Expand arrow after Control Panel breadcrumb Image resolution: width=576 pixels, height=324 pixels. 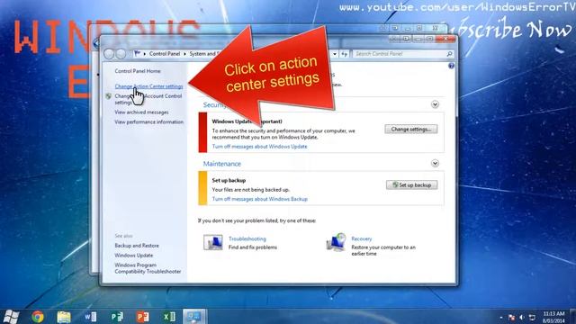tap(184, 54)
